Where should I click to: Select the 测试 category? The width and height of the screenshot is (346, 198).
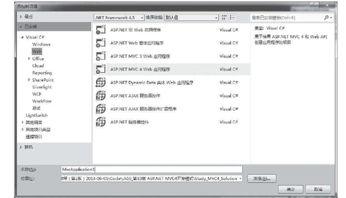(36, 108)
